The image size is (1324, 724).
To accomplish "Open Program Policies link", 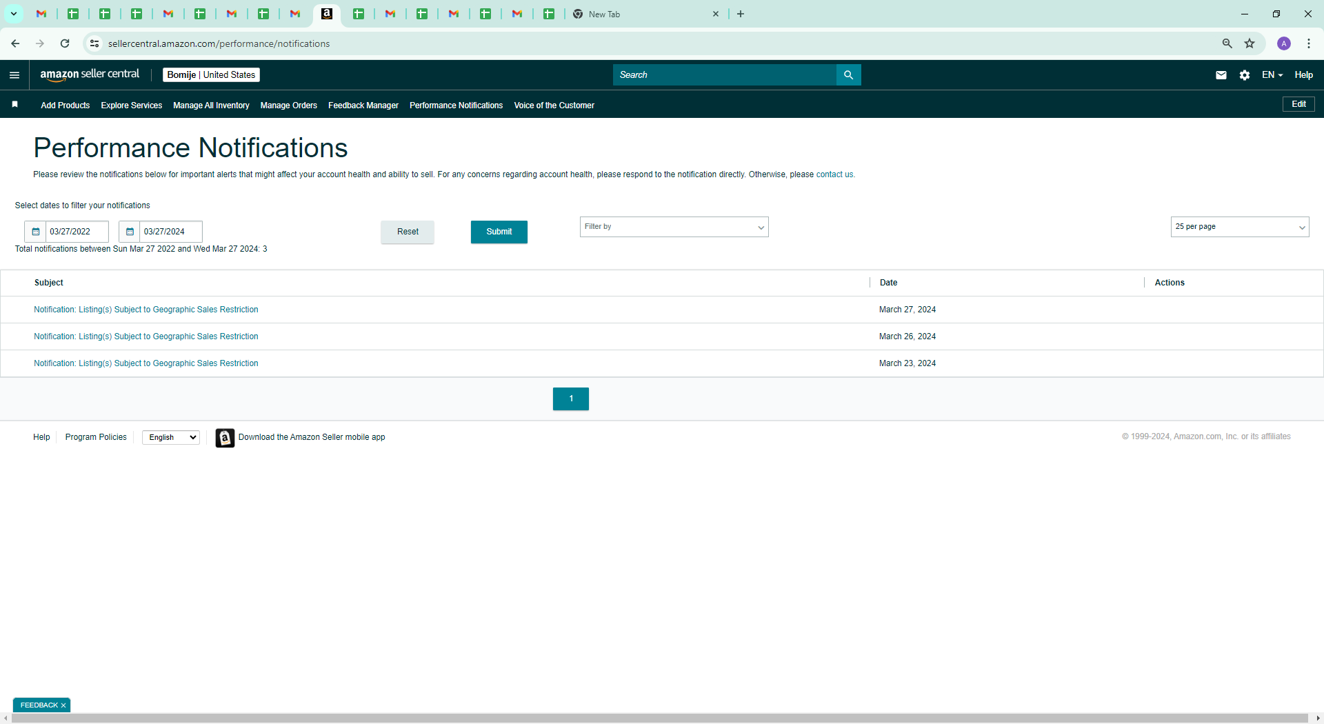I will pyautogui.click(x=96, y=437).
